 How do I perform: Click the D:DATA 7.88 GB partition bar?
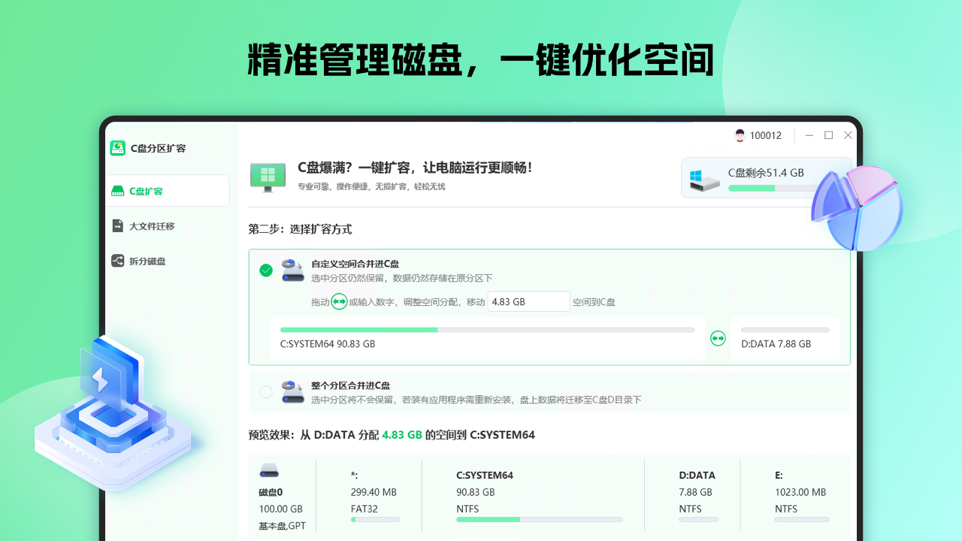tap(785, 329)
